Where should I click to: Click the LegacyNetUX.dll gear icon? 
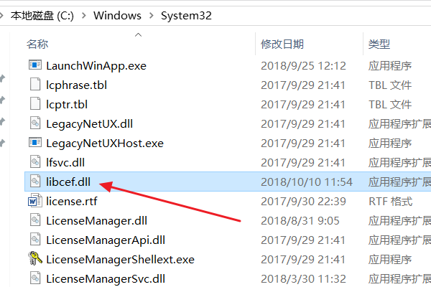(35, 123)
